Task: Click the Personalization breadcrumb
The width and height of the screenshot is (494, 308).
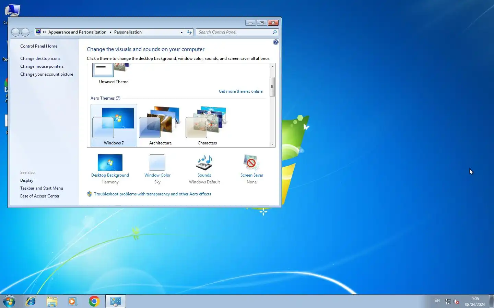Action: (128, 32)
